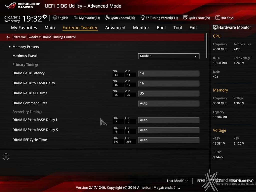The height and width of the screenshot is (192, 256).
Task: Click the info icon at bottom left
Action: click(6, 157)
